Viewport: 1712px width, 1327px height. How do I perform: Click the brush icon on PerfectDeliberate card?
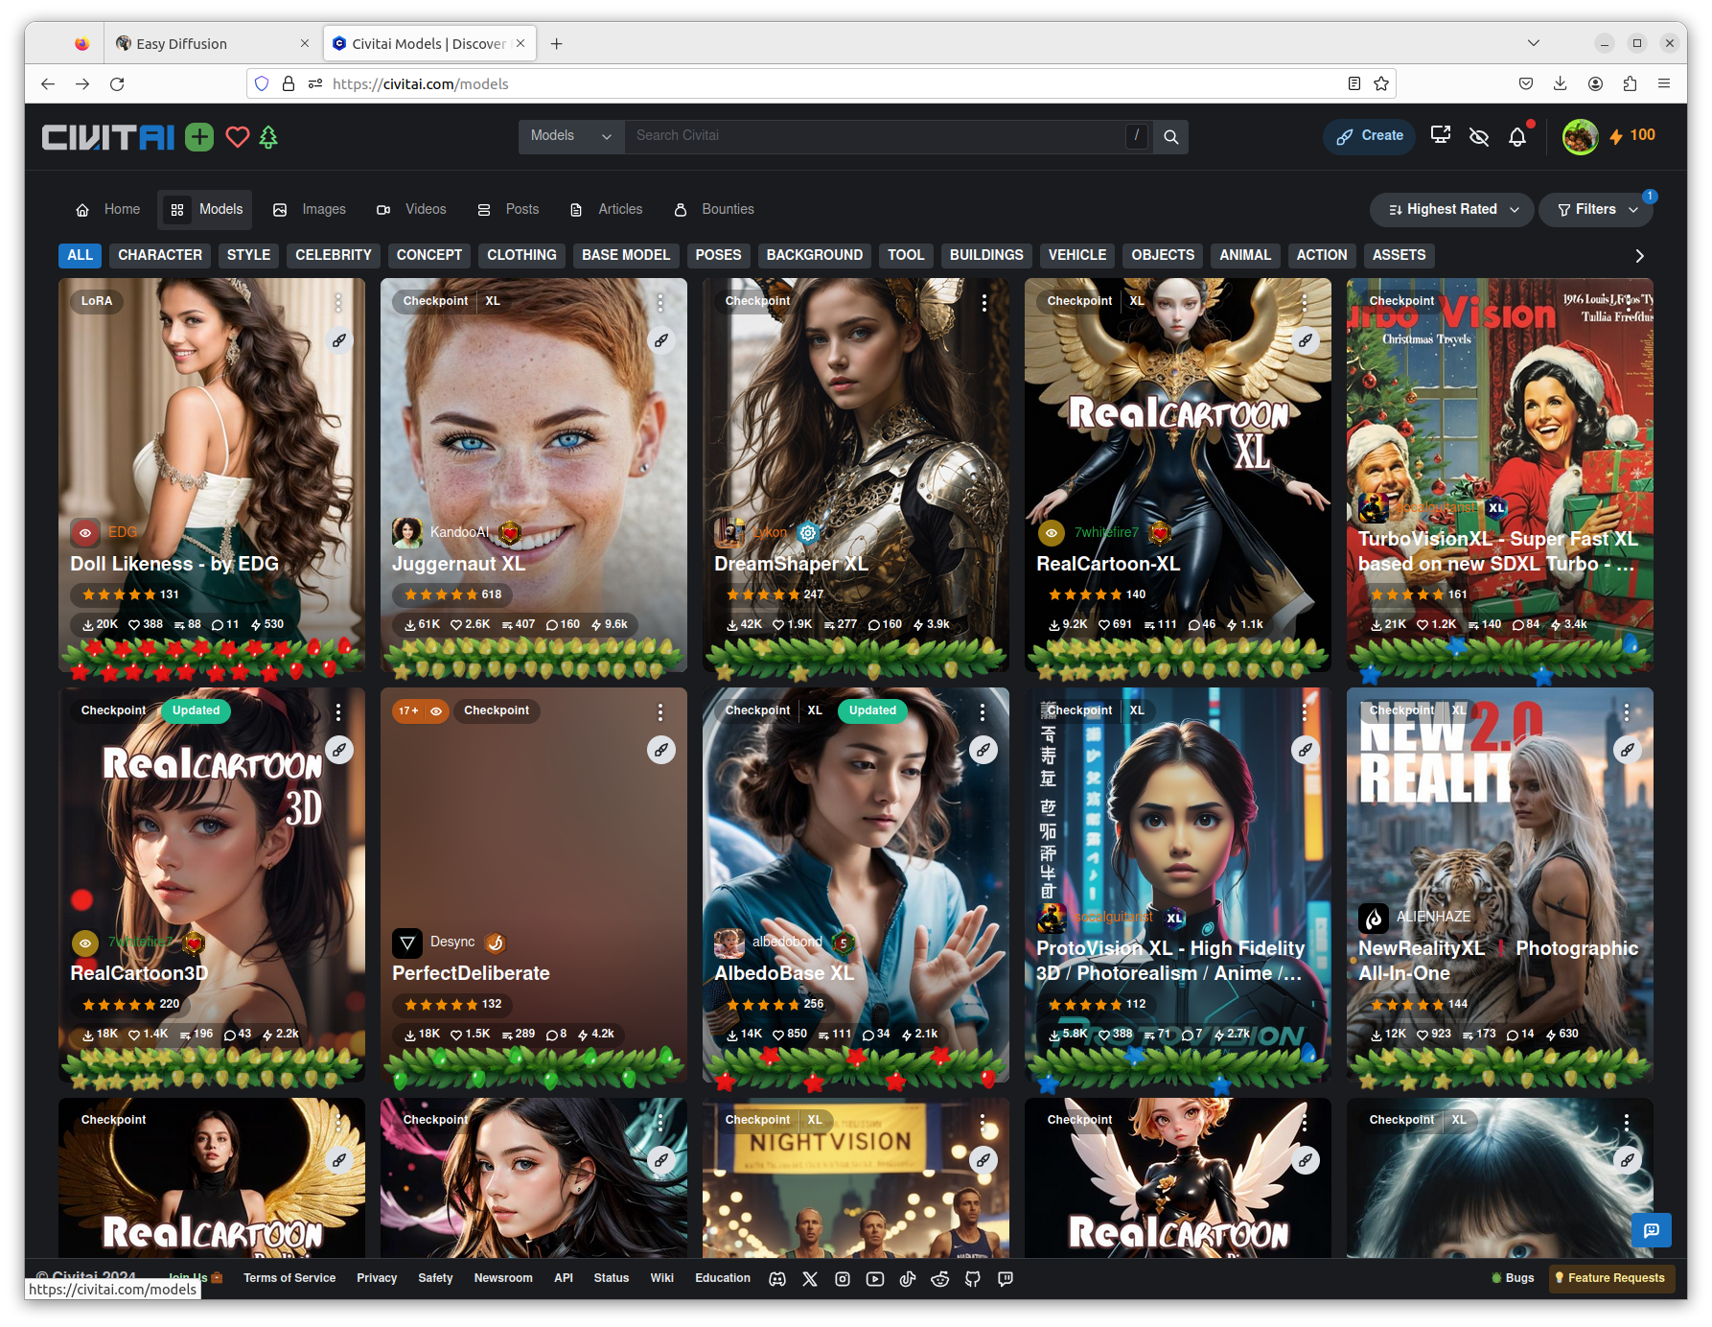[x=661, y=750]
